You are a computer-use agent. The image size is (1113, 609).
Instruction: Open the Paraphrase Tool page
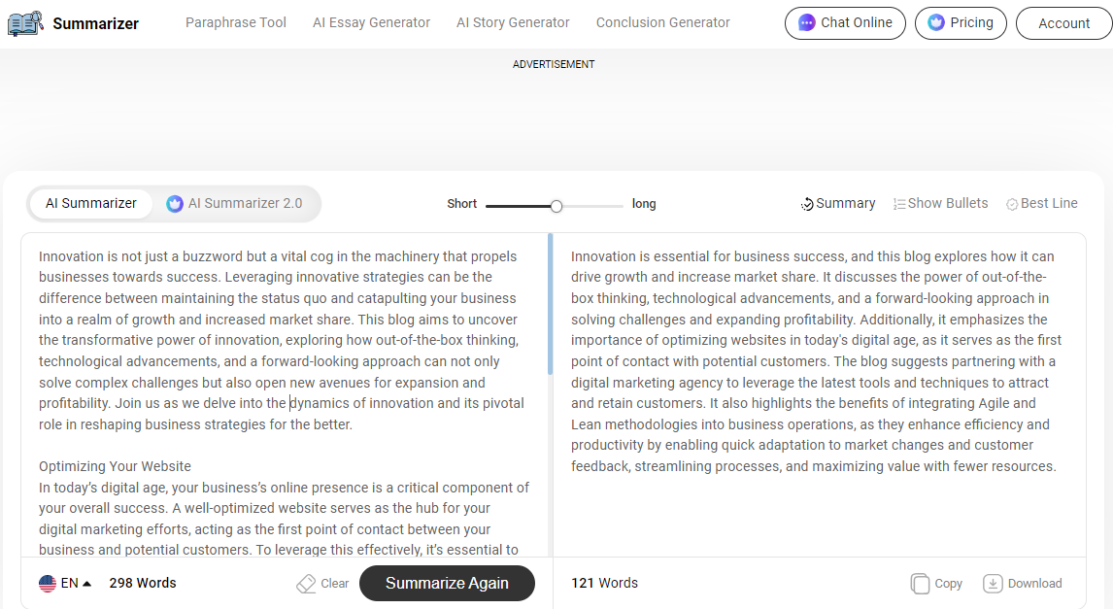(236, 22)
